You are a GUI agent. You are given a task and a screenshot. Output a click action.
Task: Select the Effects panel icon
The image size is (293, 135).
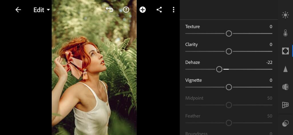pyautogui.click(x=285, y=51)
